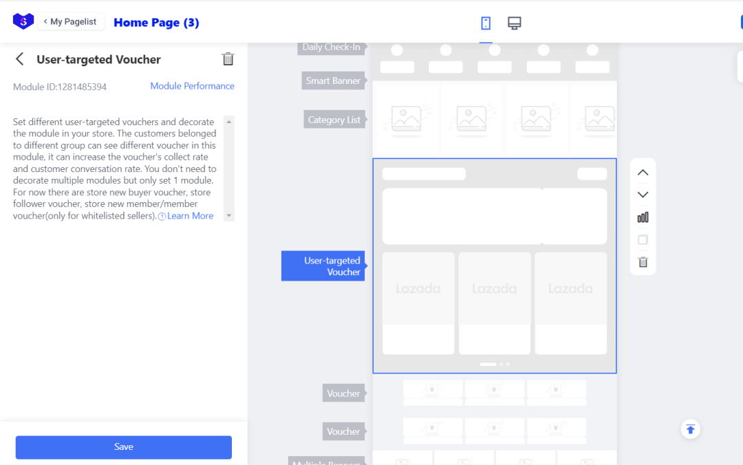743x465 pixels.
Task: Click third Lazada product placeholder card
Action: pos(570,303)
